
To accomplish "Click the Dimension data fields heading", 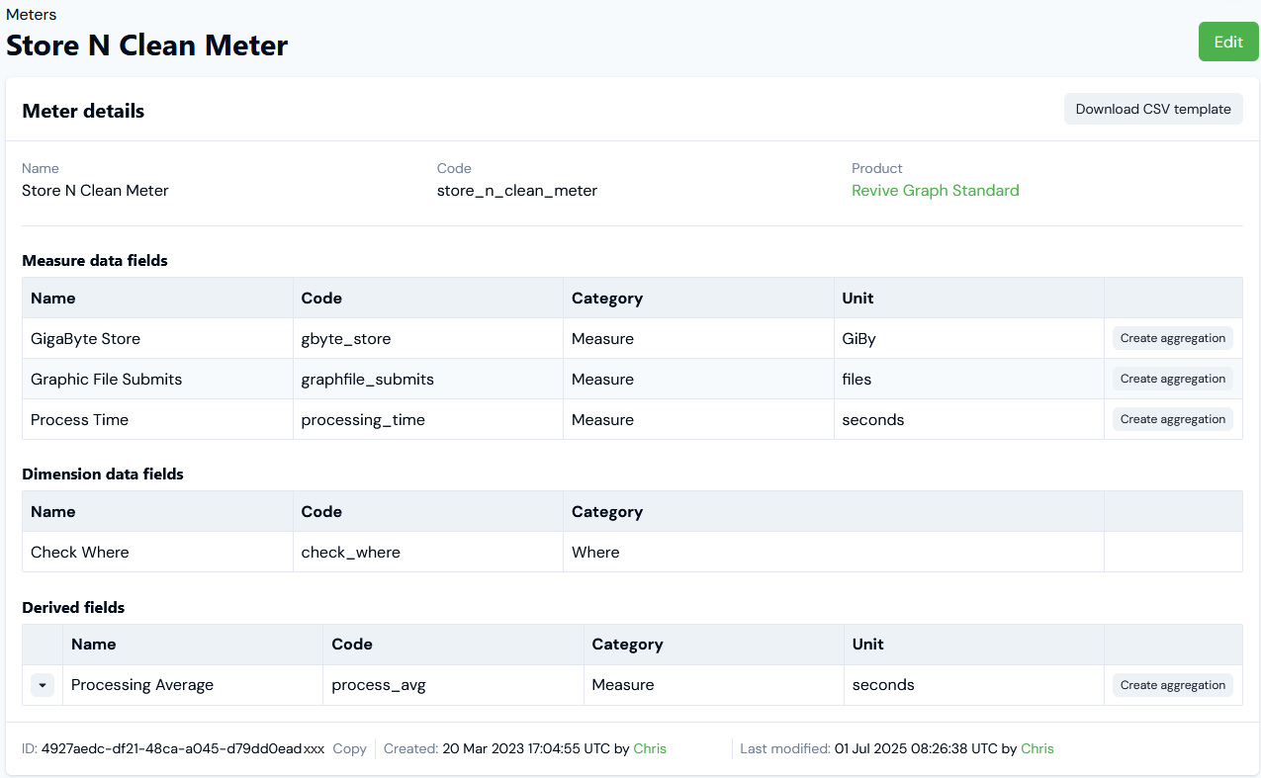I will click(103, 475).
